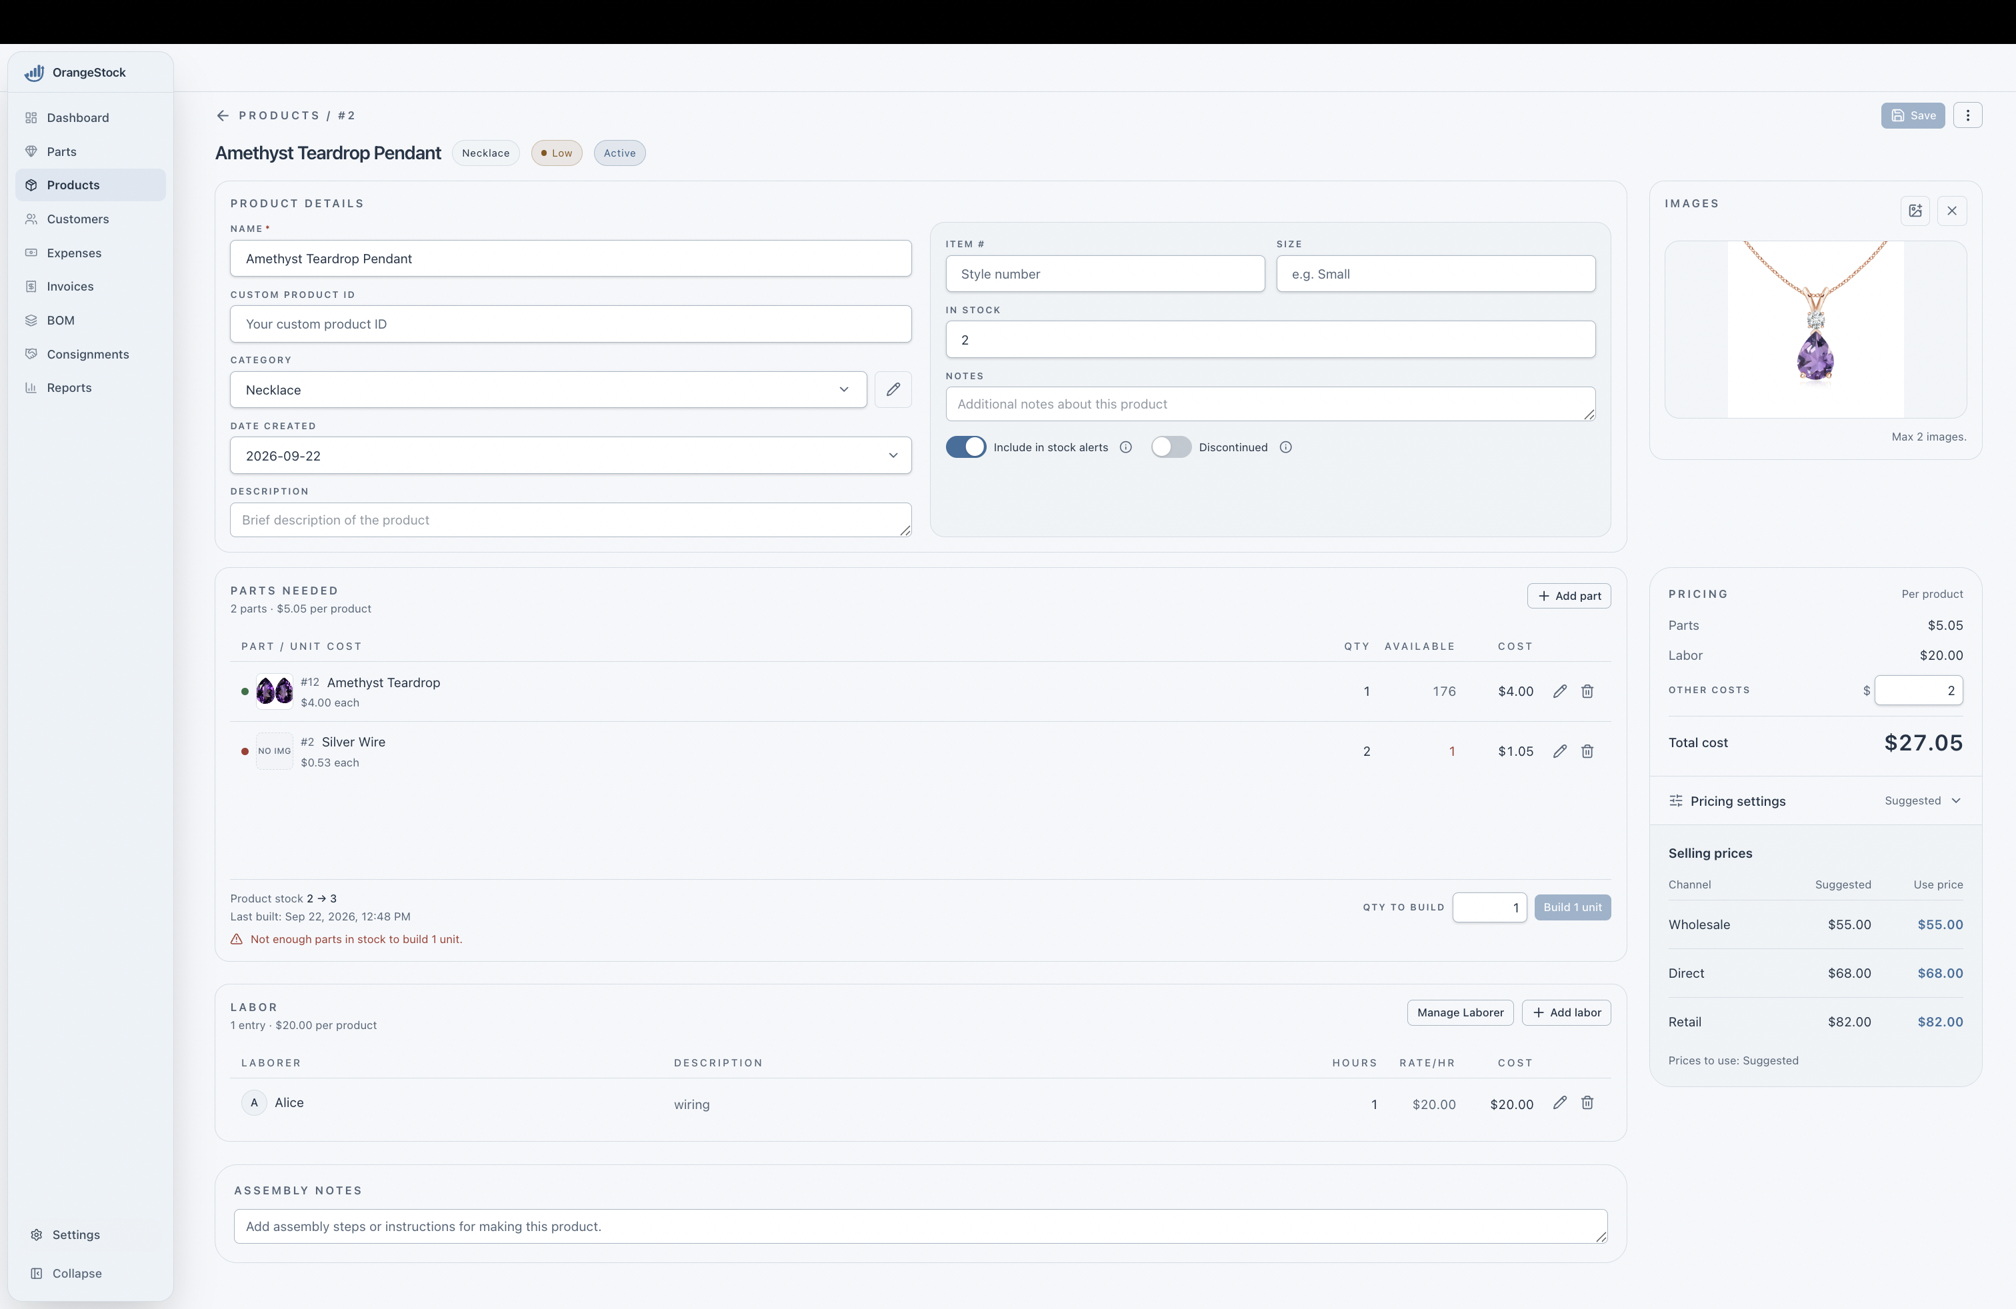Click the In Stock input field
2016x1309 pixels.
[1271, 339]
